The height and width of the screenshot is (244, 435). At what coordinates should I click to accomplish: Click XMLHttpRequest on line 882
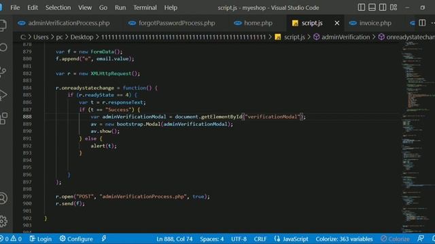(x=111, y=73)
